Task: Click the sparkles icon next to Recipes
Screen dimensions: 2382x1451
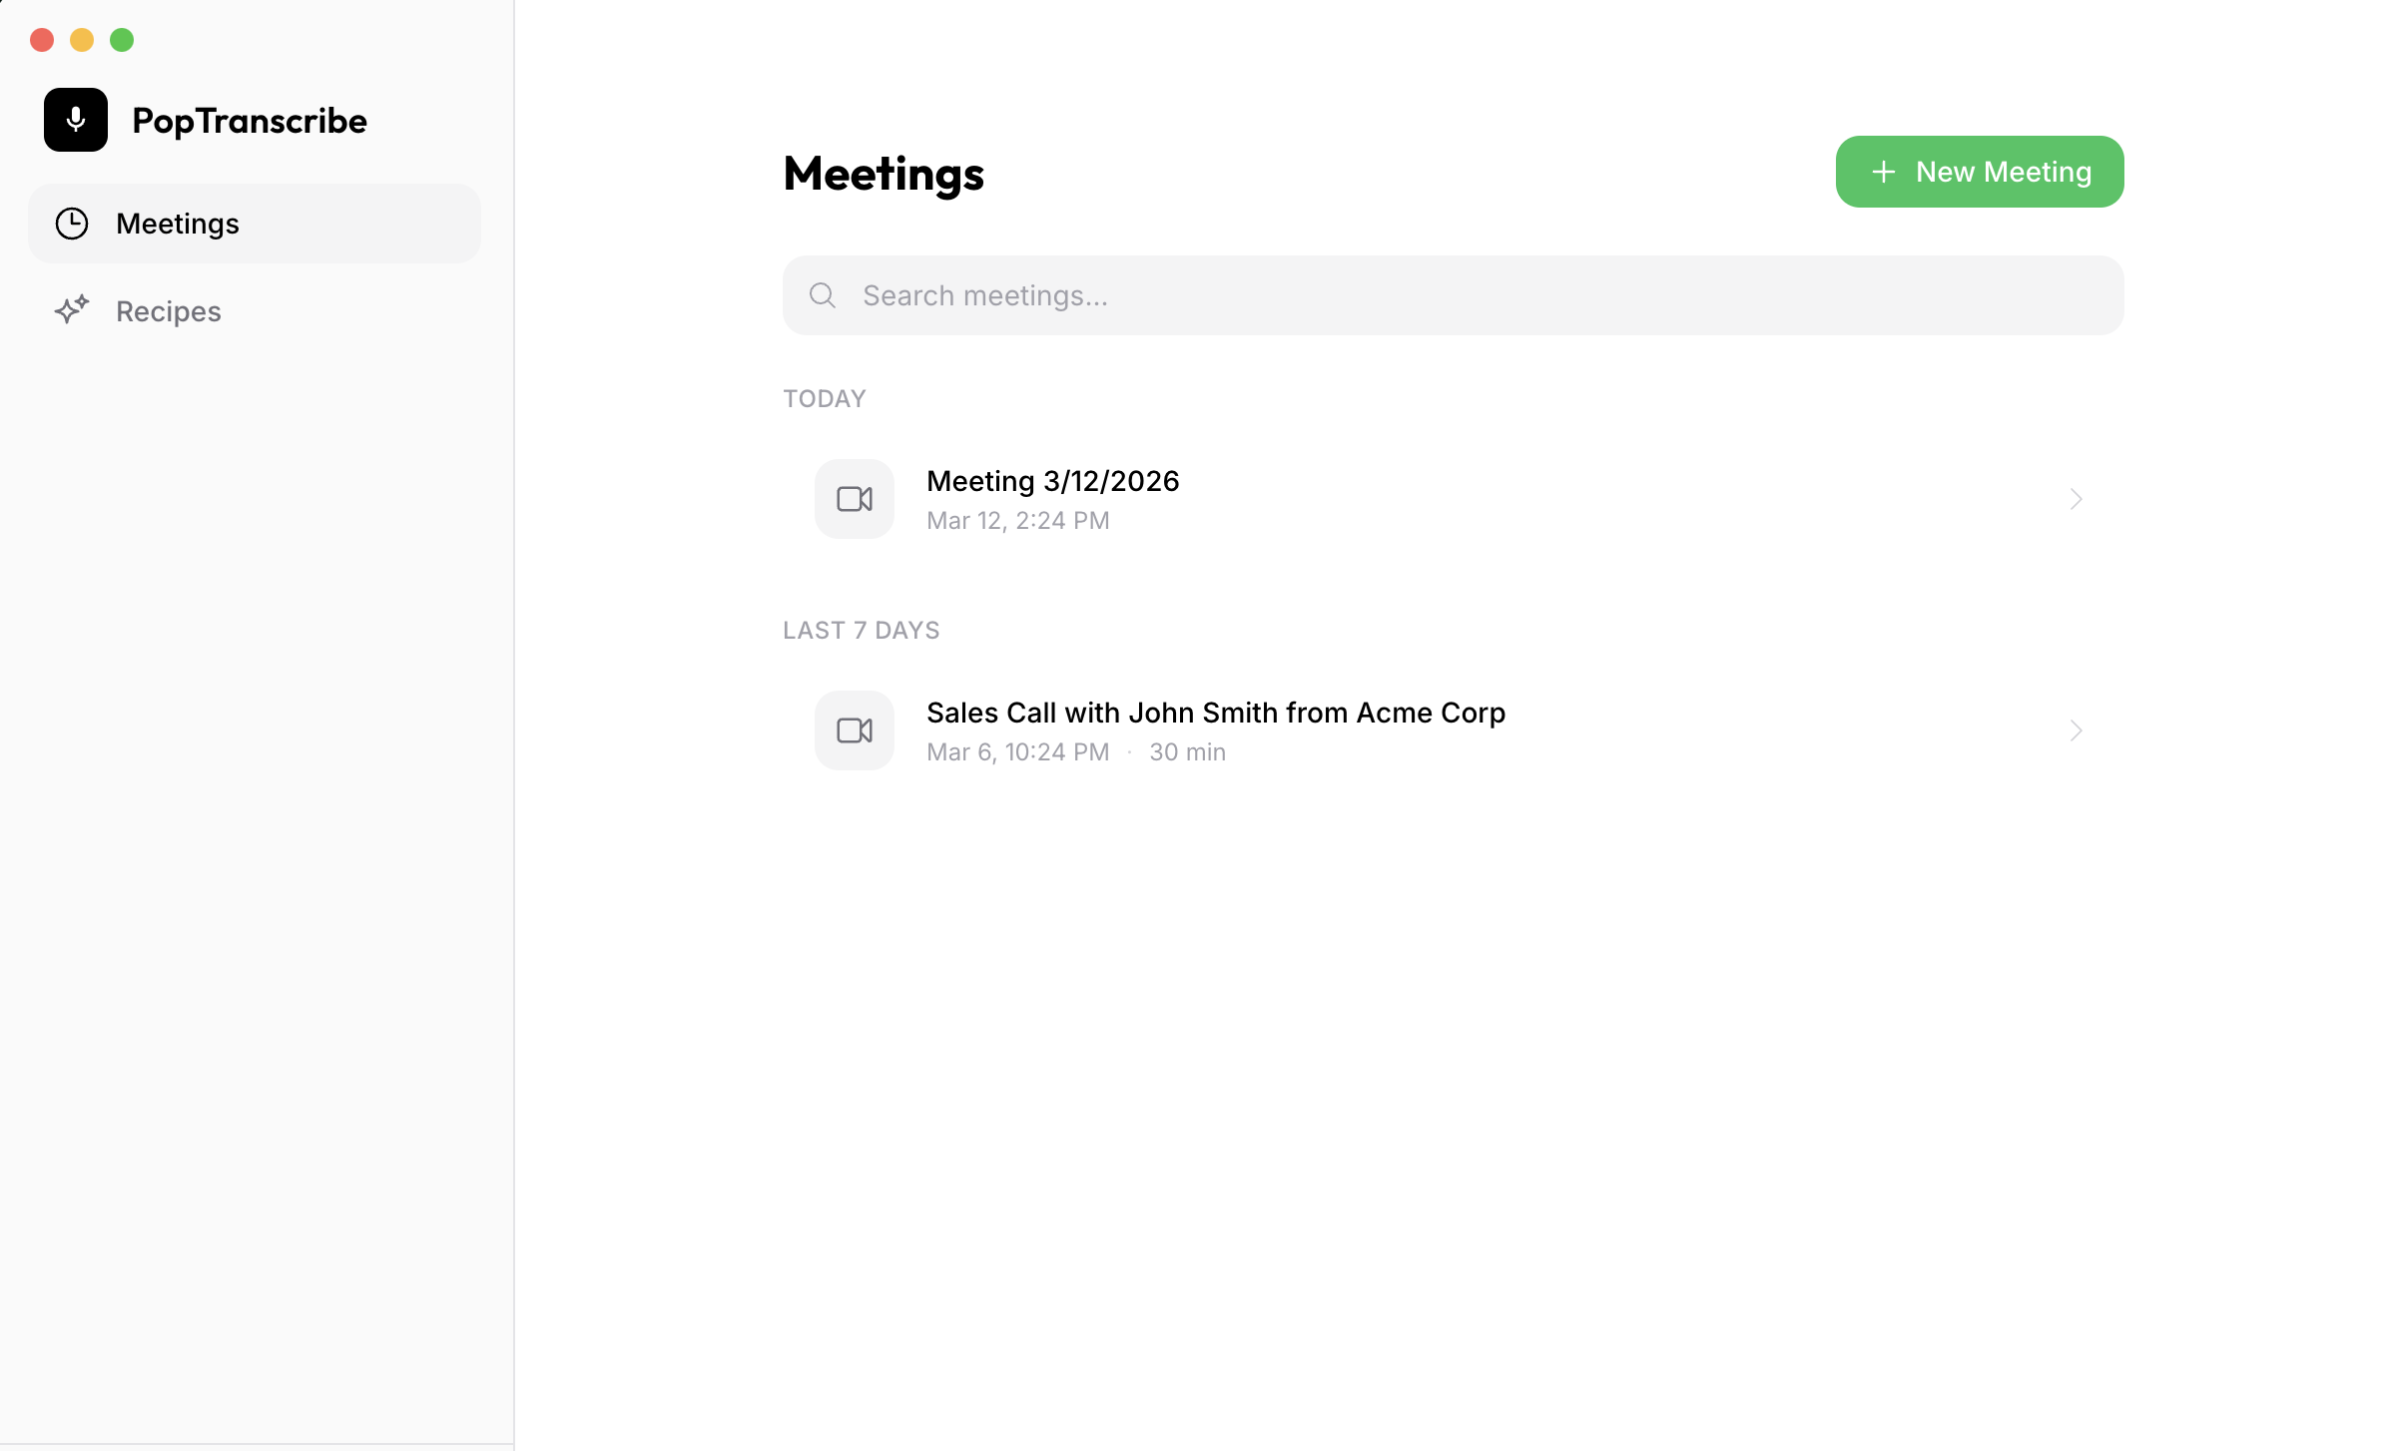Action: coord(71,310)
